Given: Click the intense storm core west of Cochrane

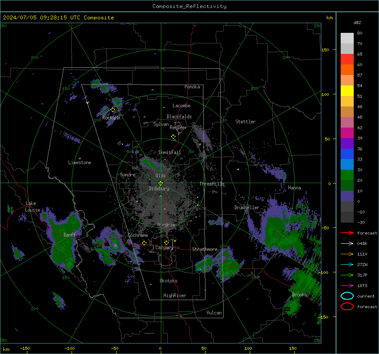Looking at the screenshot, I should [115, 246].
